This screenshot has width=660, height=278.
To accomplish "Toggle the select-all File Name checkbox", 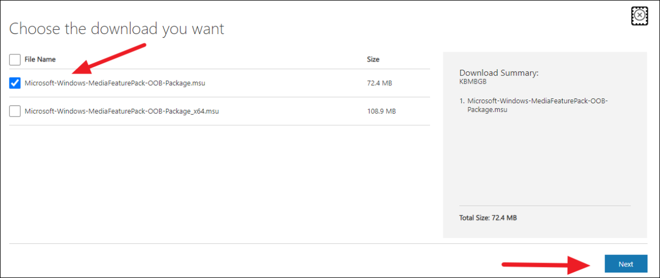I will (x=15, y=59).
